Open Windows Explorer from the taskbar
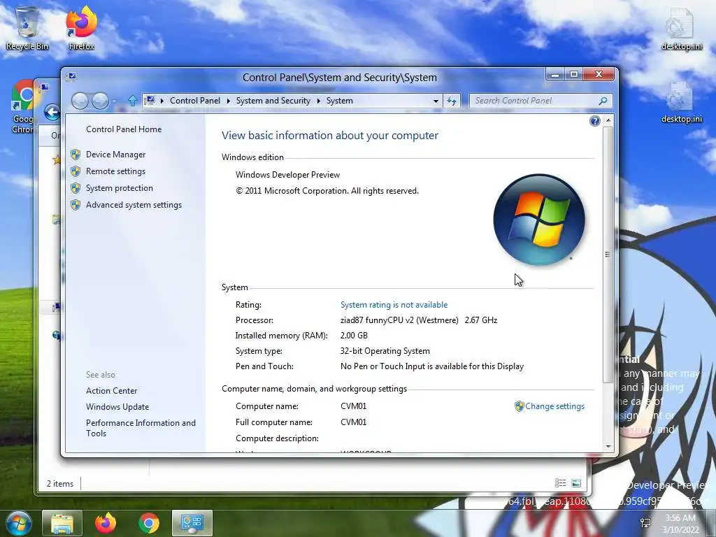Viewport: 716px width, 537px height. coord(62,523)
